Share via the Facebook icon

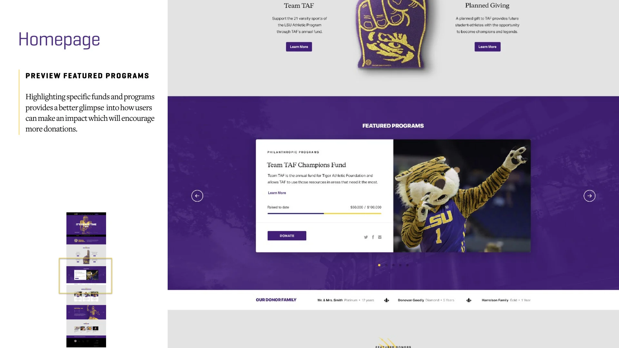click(x=373, y=237)
